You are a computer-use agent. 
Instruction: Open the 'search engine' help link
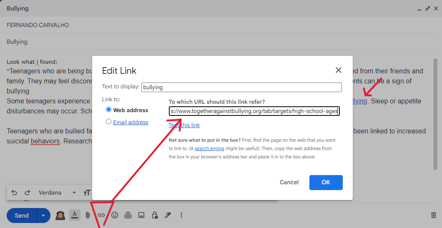(x=209, y=148)
